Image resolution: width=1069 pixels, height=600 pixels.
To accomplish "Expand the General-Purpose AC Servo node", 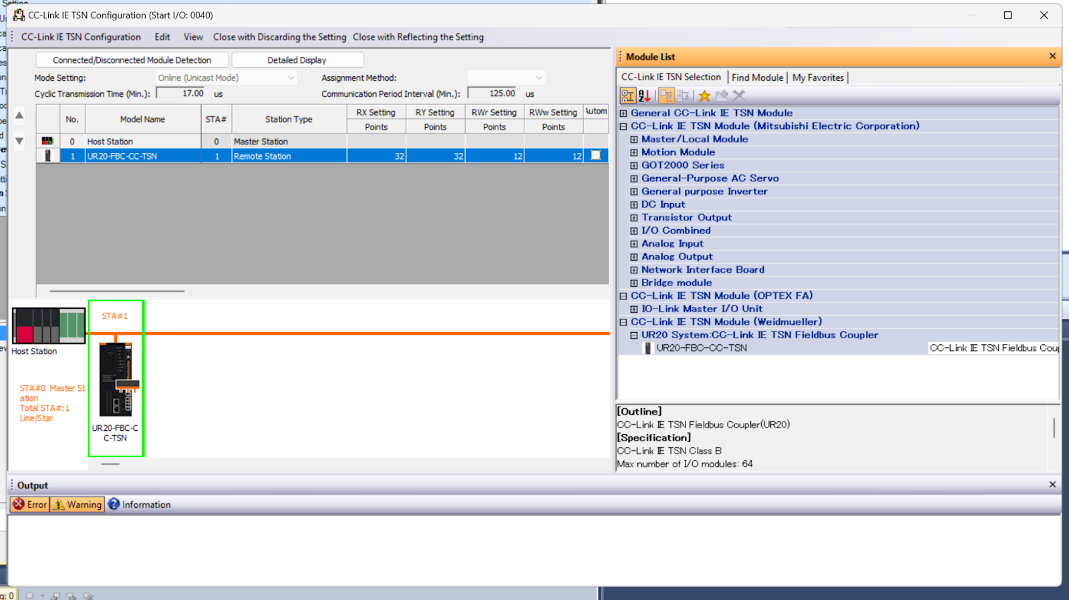I will [634, 178].
